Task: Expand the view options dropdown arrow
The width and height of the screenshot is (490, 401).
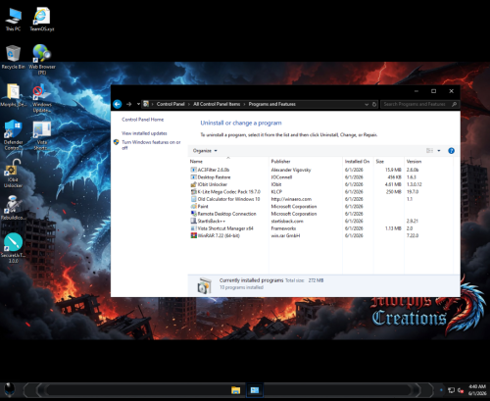Action: 439,151
